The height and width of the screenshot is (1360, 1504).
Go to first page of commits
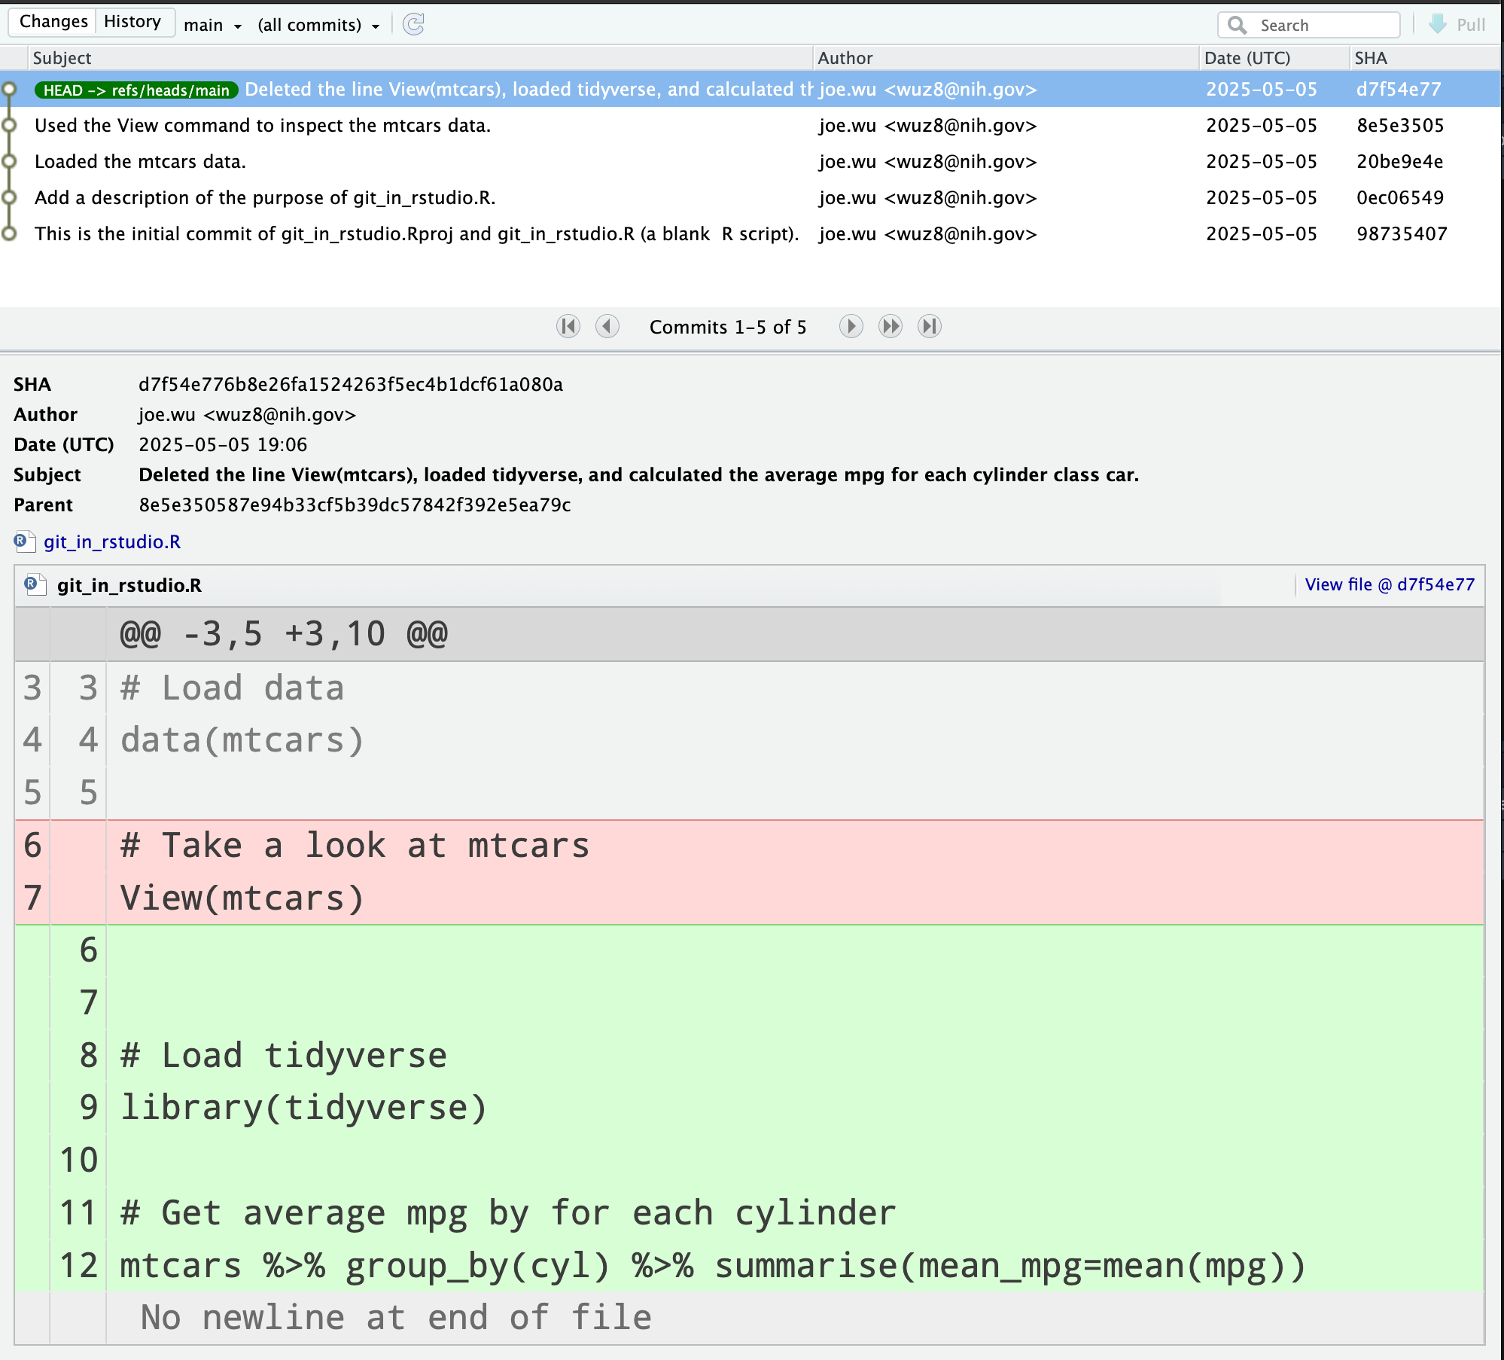pos(568,326)
